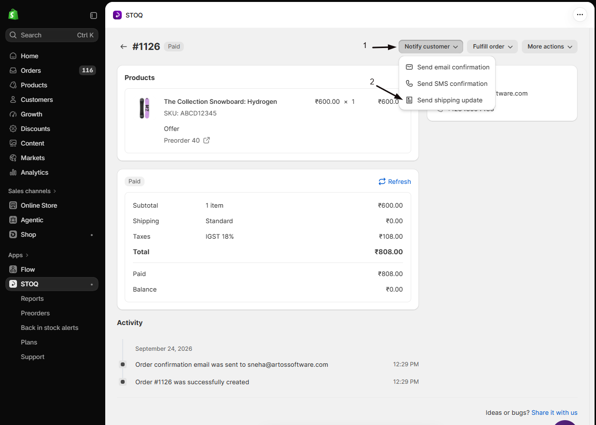Click the Agentic icon in sales channels

click(13, 220)
